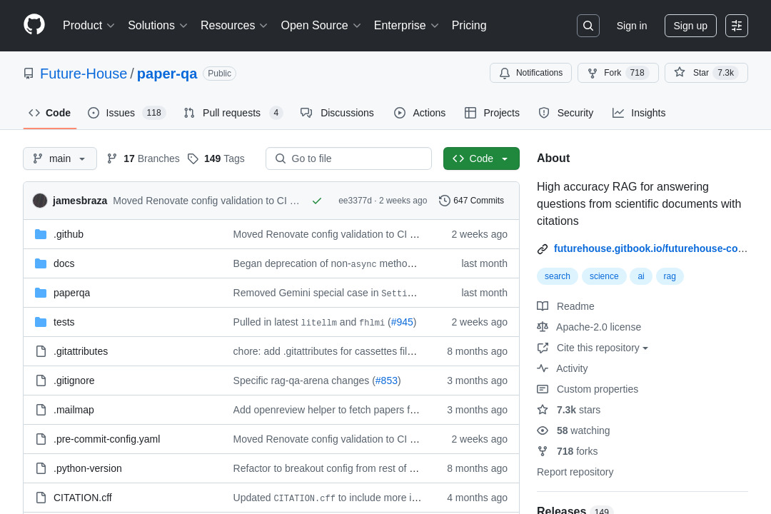Open the 647 Commits history
771x514 pixels.
[472, 201]
